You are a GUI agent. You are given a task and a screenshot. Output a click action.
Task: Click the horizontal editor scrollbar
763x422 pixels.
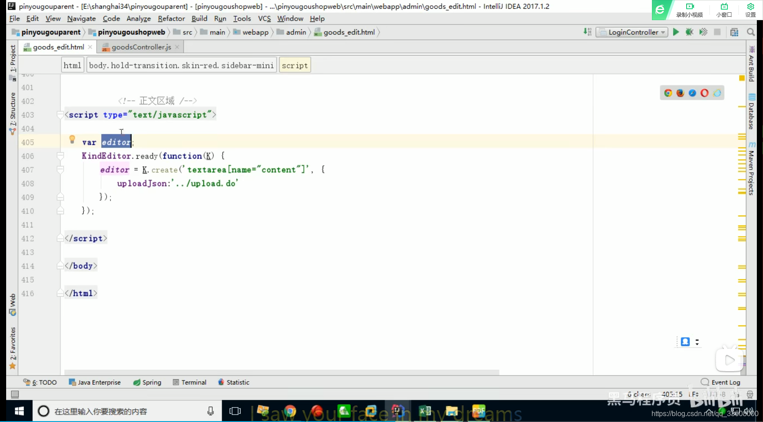(x=282, y=372)
